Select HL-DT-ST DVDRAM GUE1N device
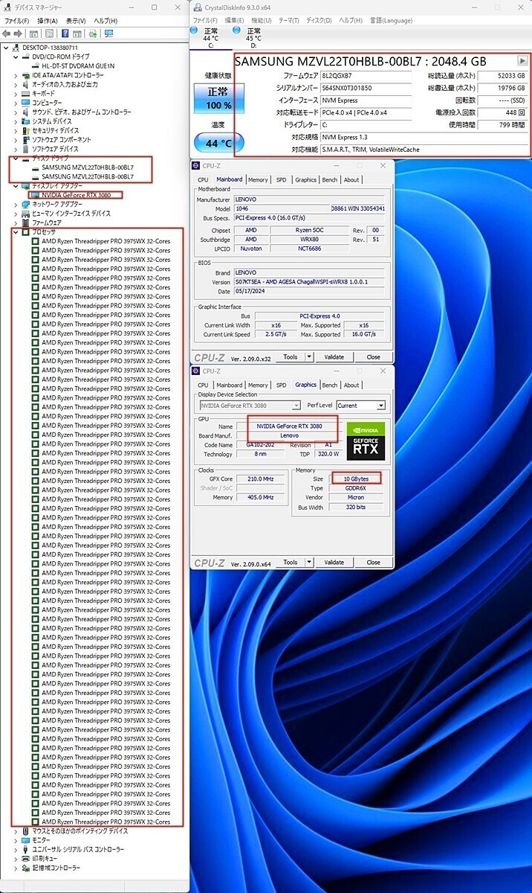 point(78,65)
